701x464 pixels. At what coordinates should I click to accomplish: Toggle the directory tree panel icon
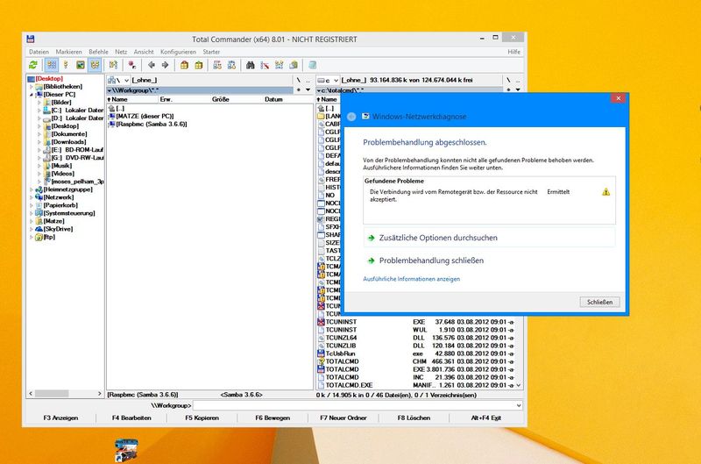click(x=95, y=65)
